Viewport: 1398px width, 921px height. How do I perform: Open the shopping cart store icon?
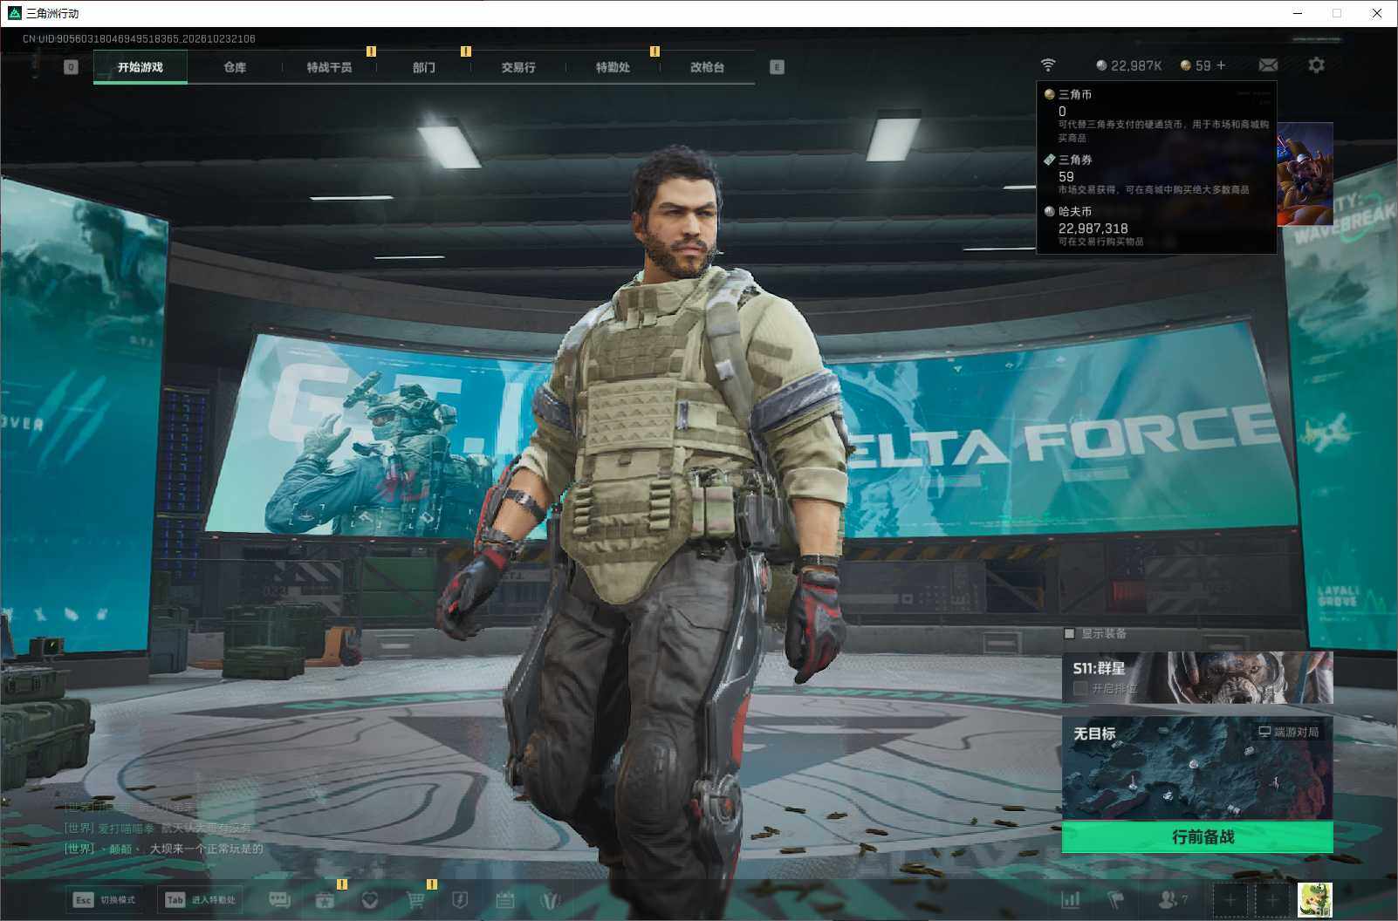[x=416, y=899]
